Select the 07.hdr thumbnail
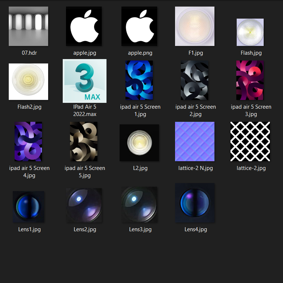 click(28, 26)
